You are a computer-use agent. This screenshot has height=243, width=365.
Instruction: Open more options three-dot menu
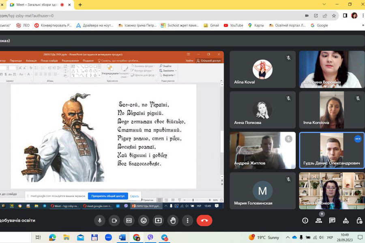187,220
